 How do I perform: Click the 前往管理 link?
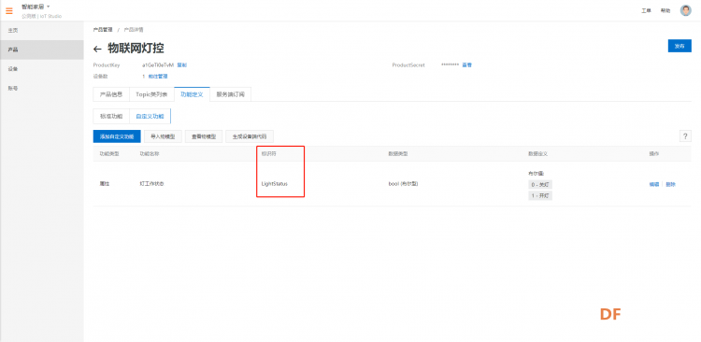coord(158,77)
